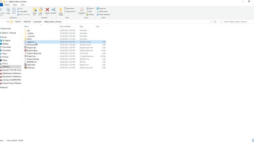Open Properties from the ribbon
254x142 pixels.
click(82, 11)
